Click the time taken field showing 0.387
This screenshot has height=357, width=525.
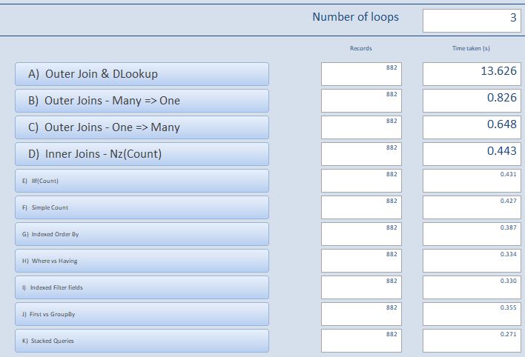point(472,233)
